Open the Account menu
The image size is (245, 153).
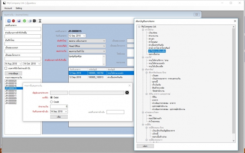coord(8,8)
